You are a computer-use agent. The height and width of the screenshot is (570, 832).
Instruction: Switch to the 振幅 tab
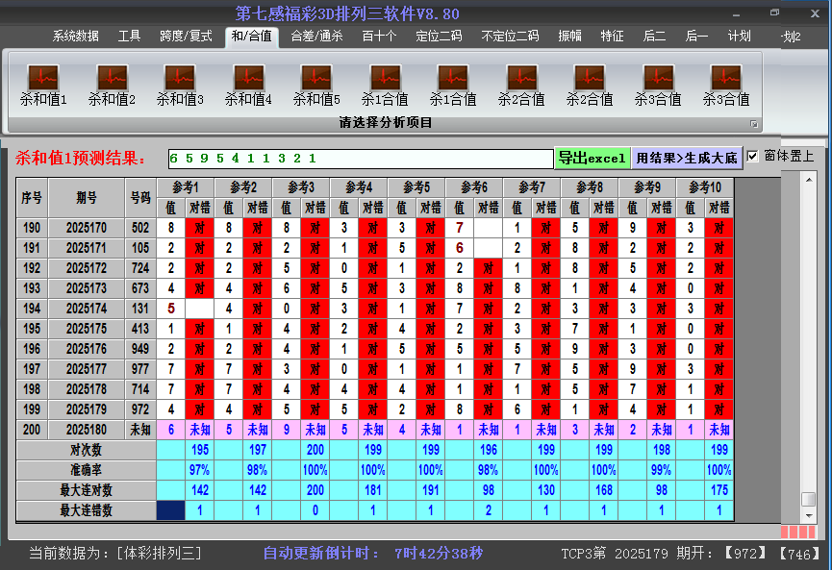pyautogui.click(x=569, y=37)
